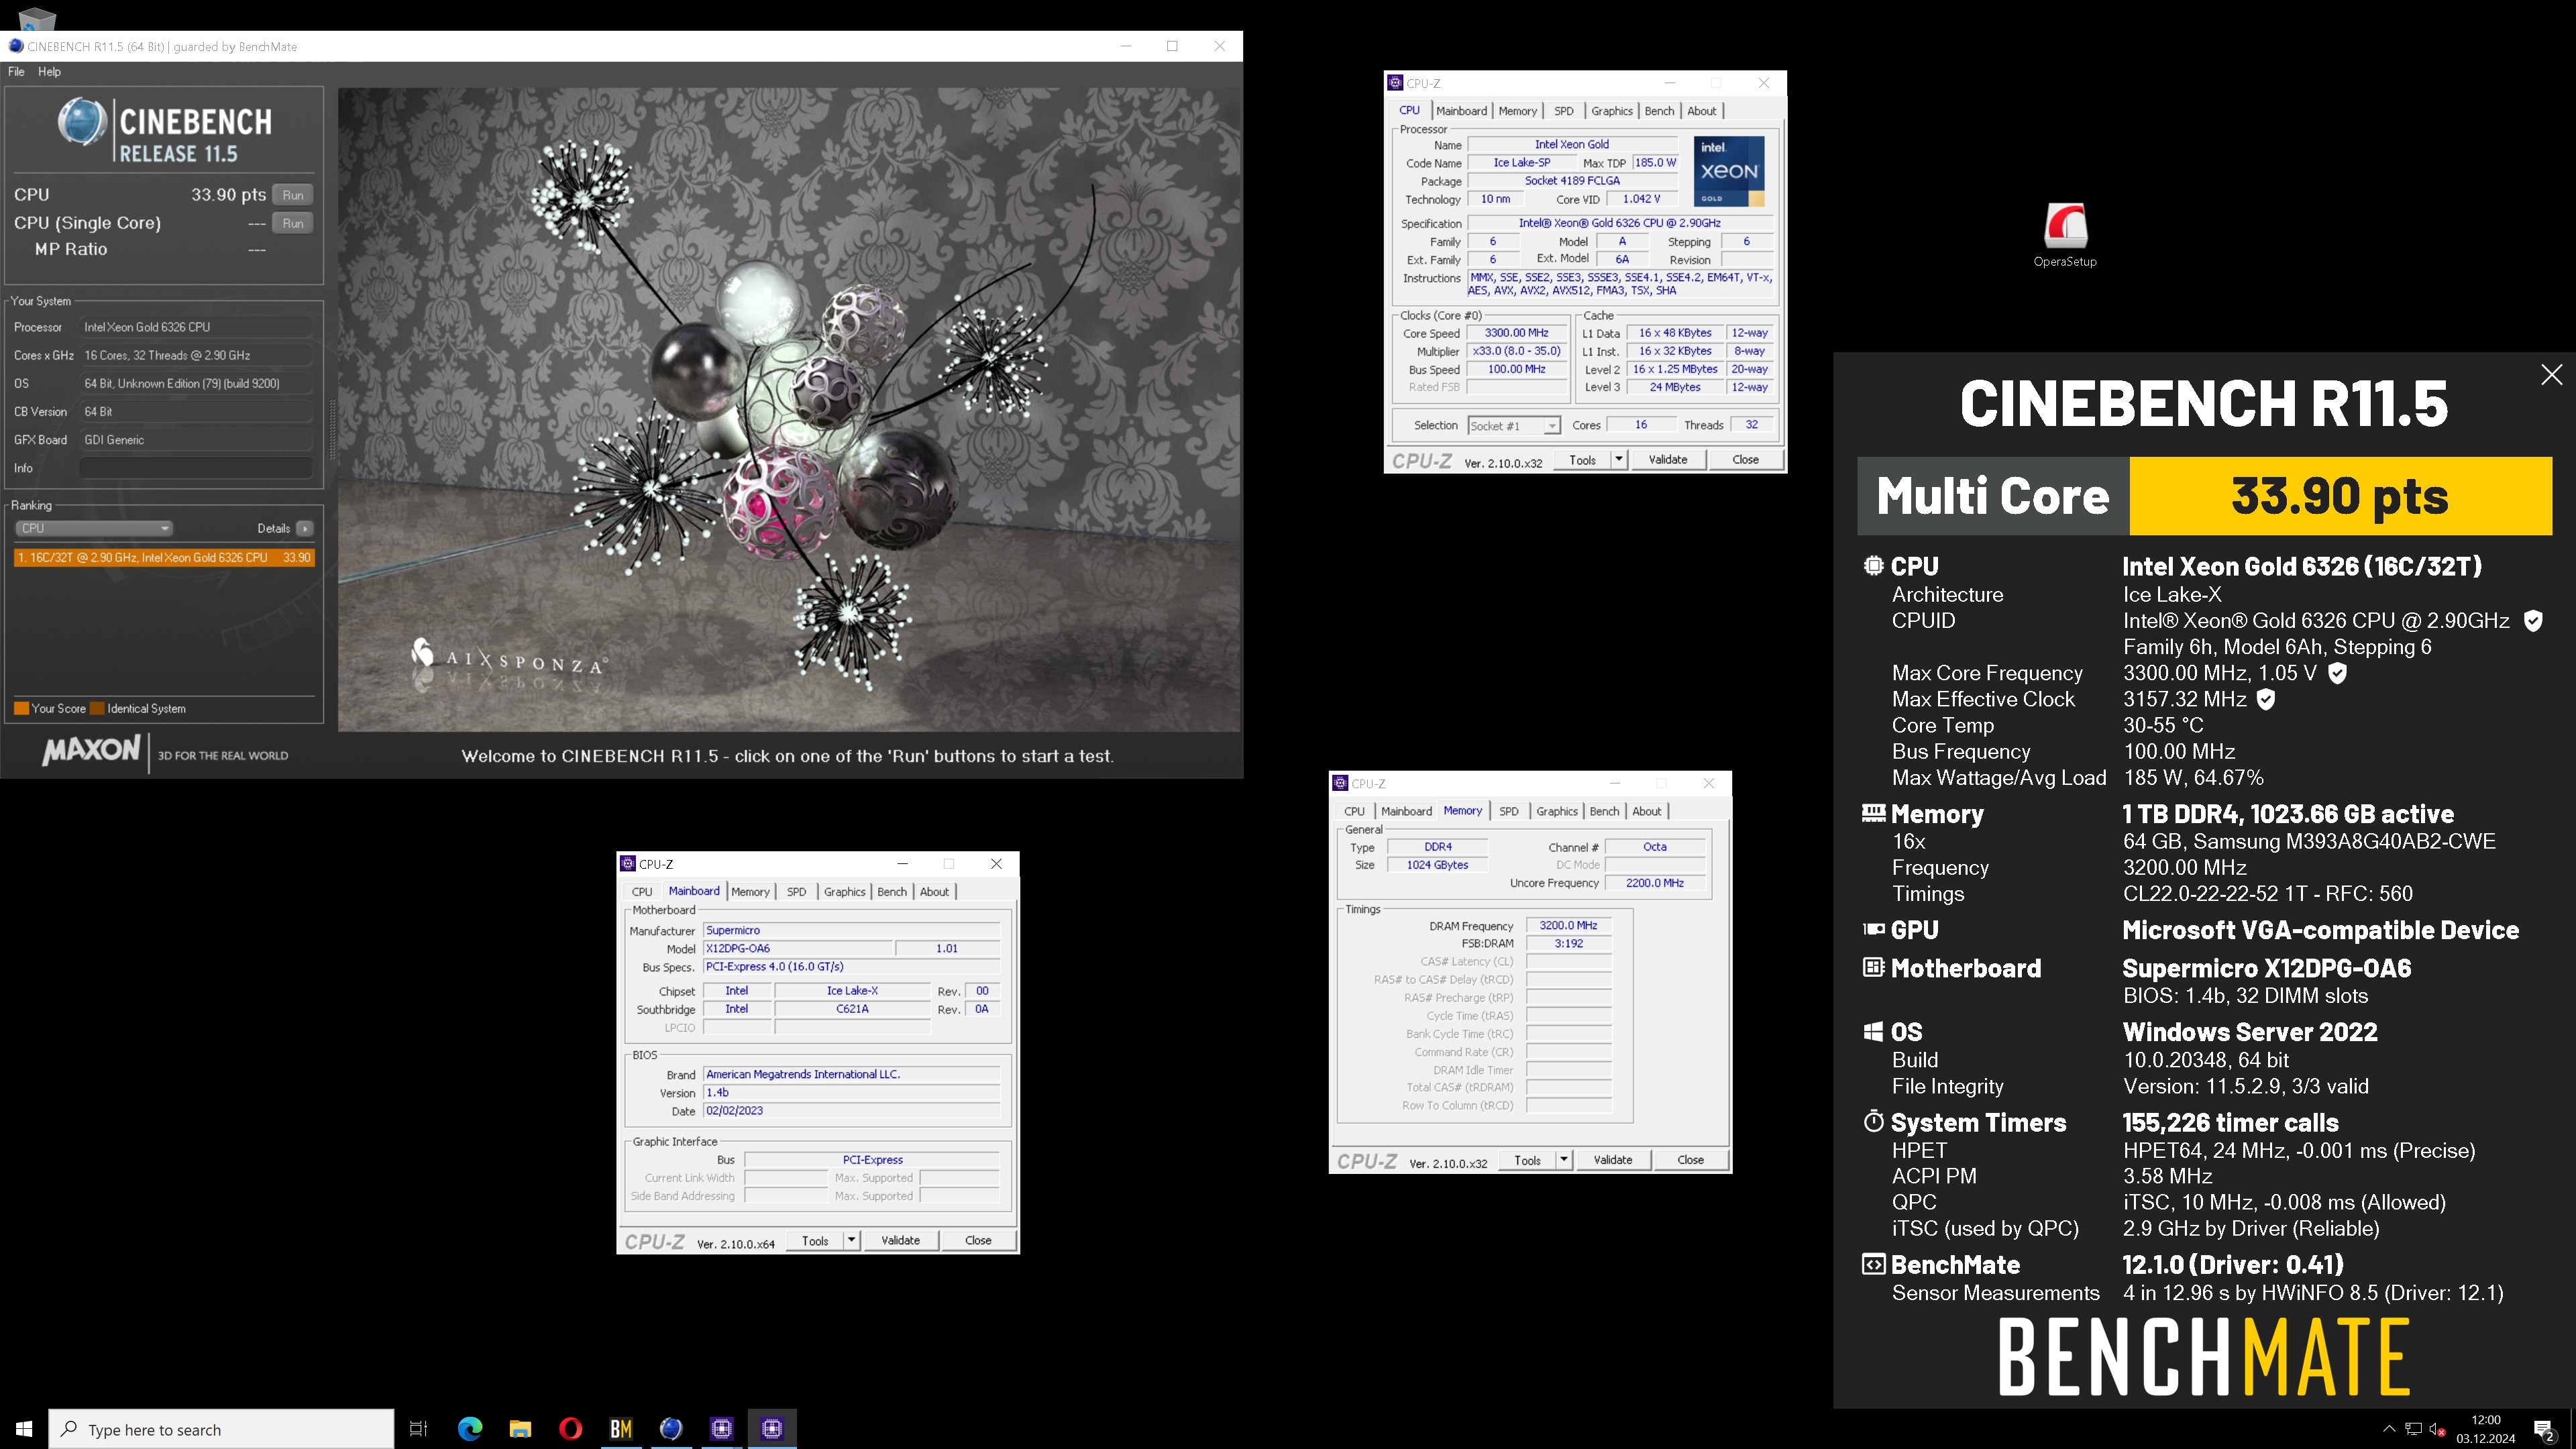This screenshot has width=2576, height=1449.
Task: Open the network tray icon
Action: point(2413,1429)
